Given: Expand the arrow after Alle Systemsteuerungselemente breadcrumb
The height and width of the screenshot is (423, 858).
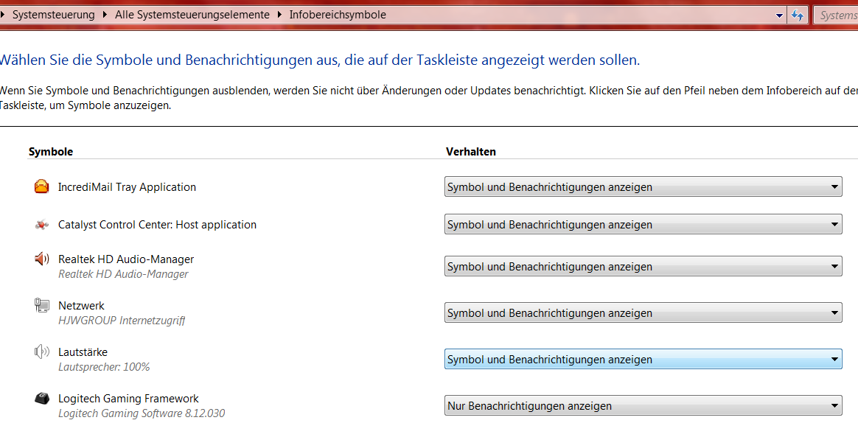Looking at the screenshot, I should pyautogui.click(x=279, y=15).
